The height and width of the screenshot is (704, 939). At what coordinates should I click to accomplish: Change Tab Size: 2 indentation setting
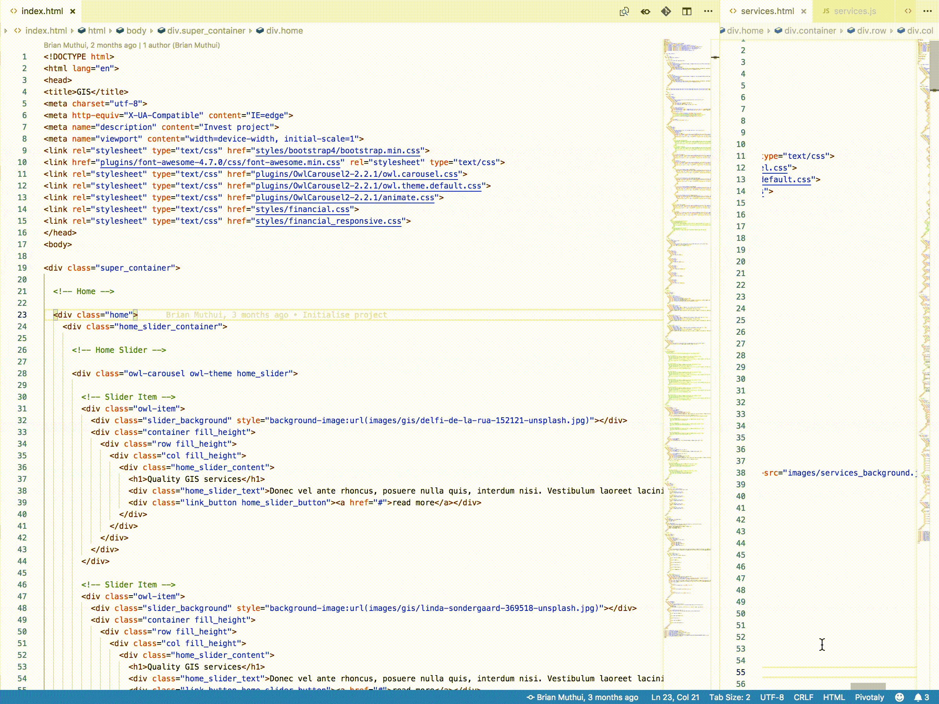pos(729,697)
